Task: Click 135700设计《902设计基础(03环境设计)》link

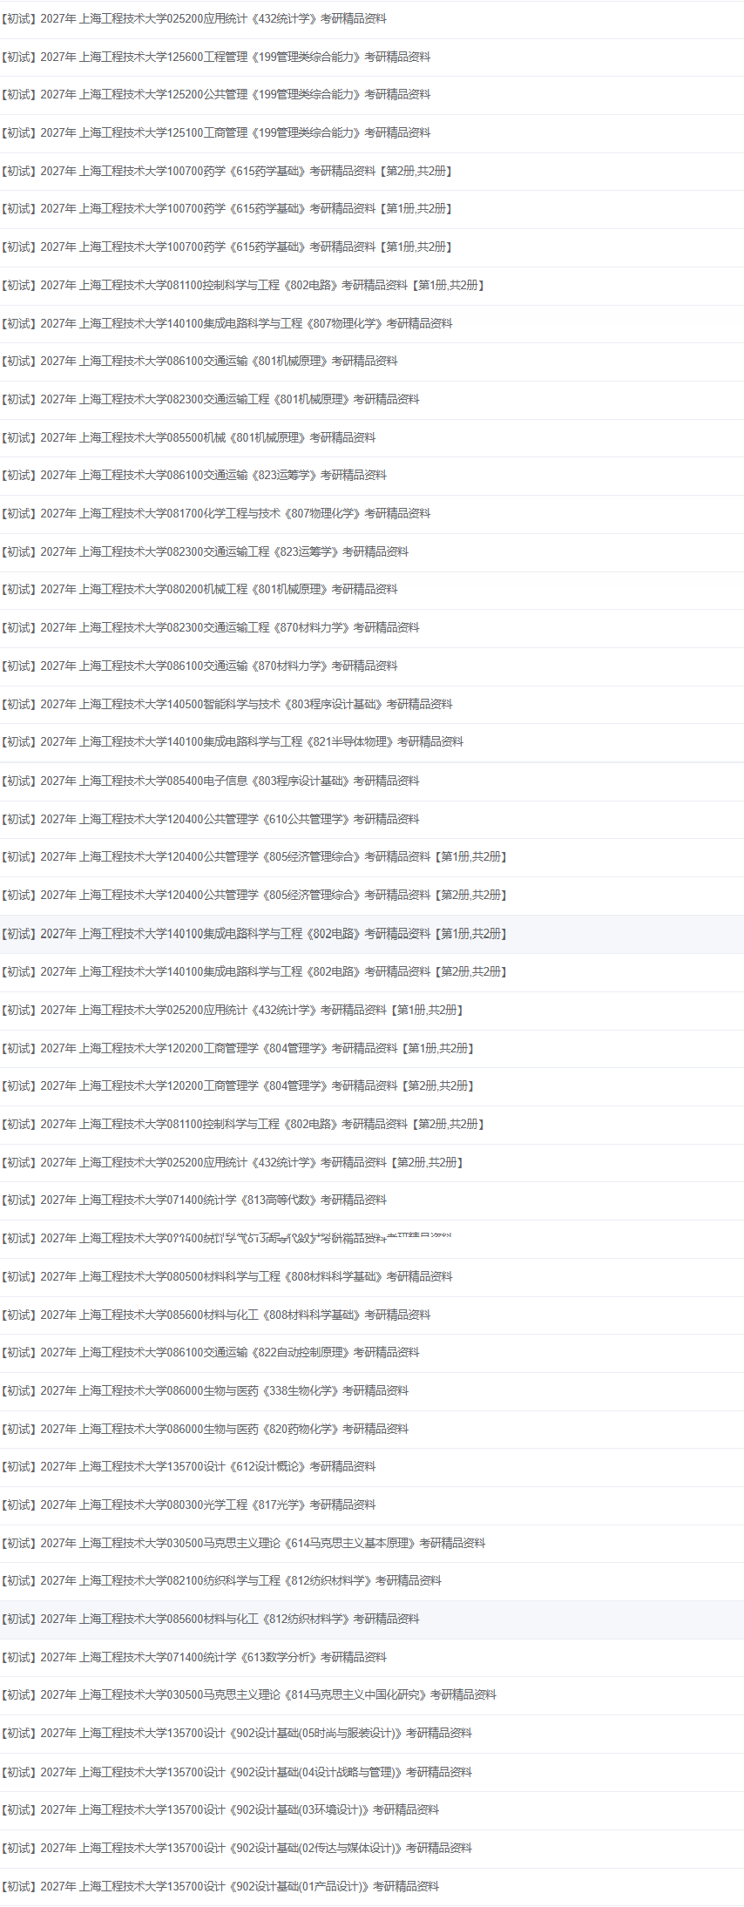Action: (x=220, y=1809)
